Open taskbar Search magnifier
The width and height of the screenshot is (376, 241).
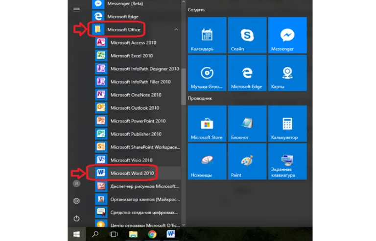pos(95,234)
